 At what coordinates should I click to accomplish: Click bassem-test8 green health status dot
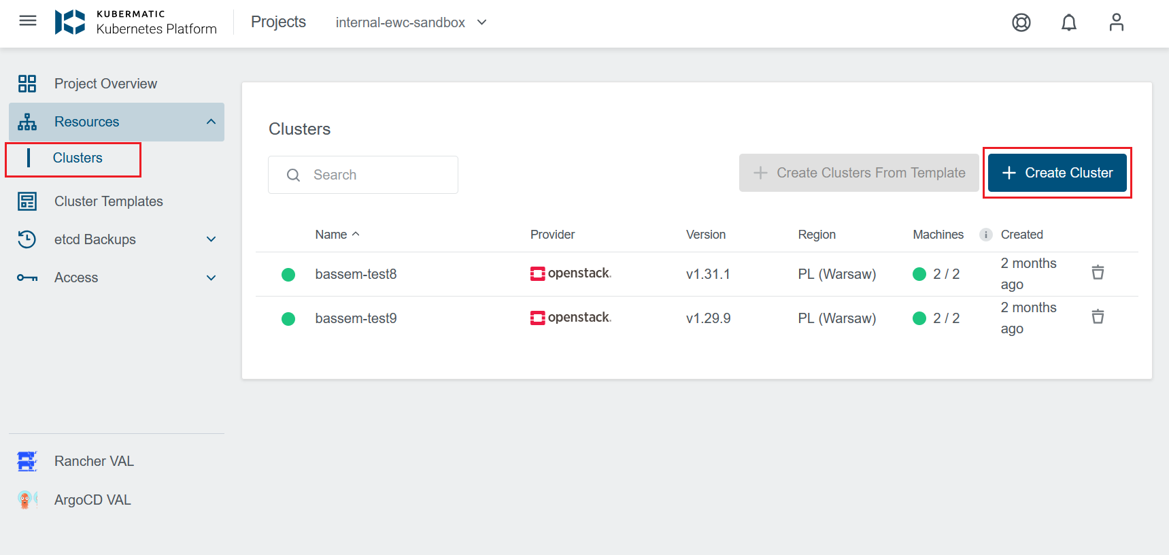(288, 274)
